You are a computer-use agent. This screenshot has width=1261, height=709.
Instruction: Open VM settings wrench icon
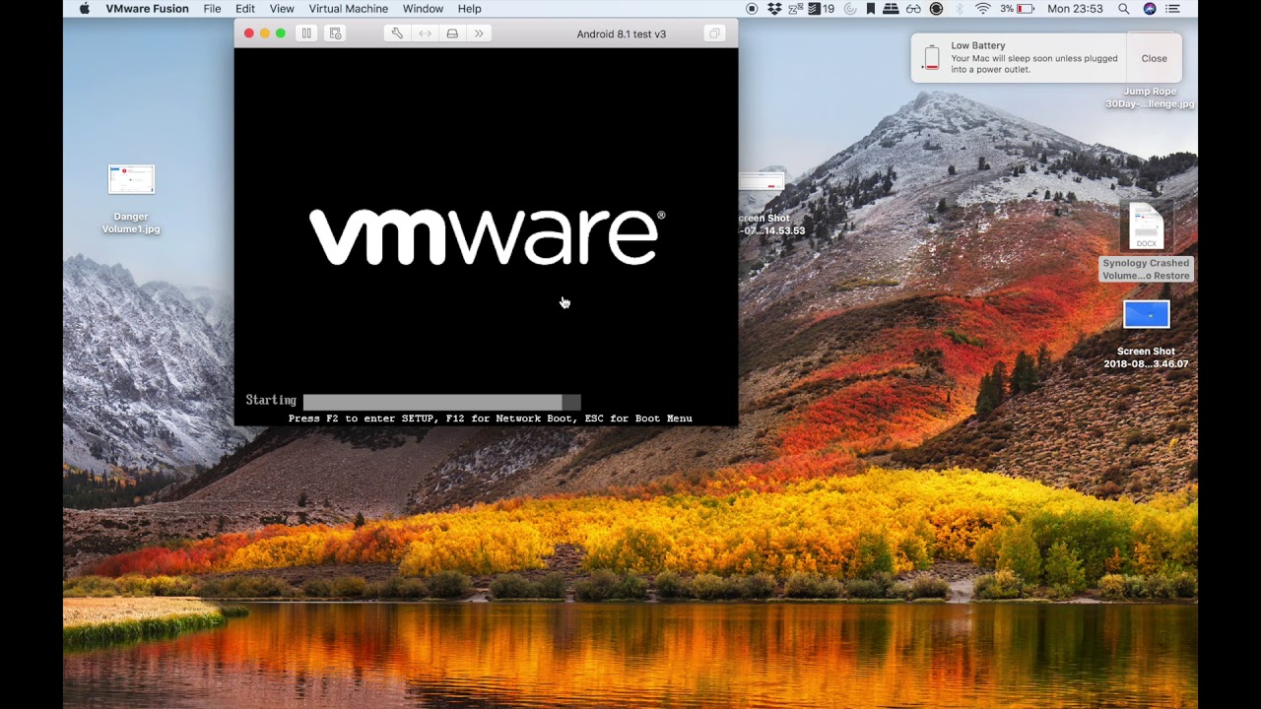(397, 33)
